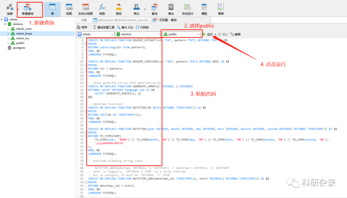Viewport: 347px width, 198px height.
Task: Click the 图表 (Charts) icon
Action: (x=220, y=9)
